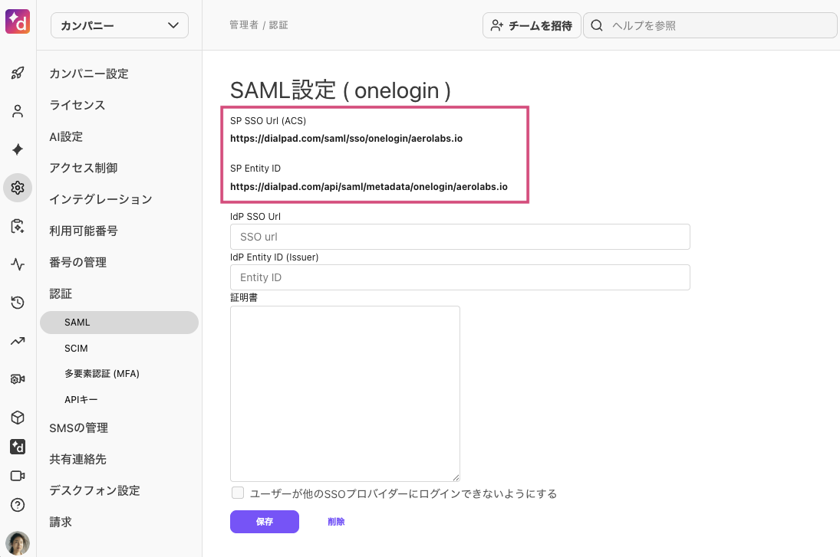This screenshot has height=557, width=840.
Task: Click the IdP Entity ID input field
Action: coord(460,277)
